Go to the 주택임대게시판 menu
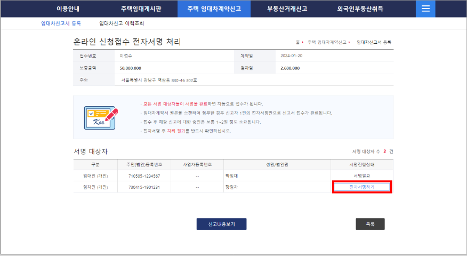This screenshot has height=256, width=467. click(x=141, y=9)
